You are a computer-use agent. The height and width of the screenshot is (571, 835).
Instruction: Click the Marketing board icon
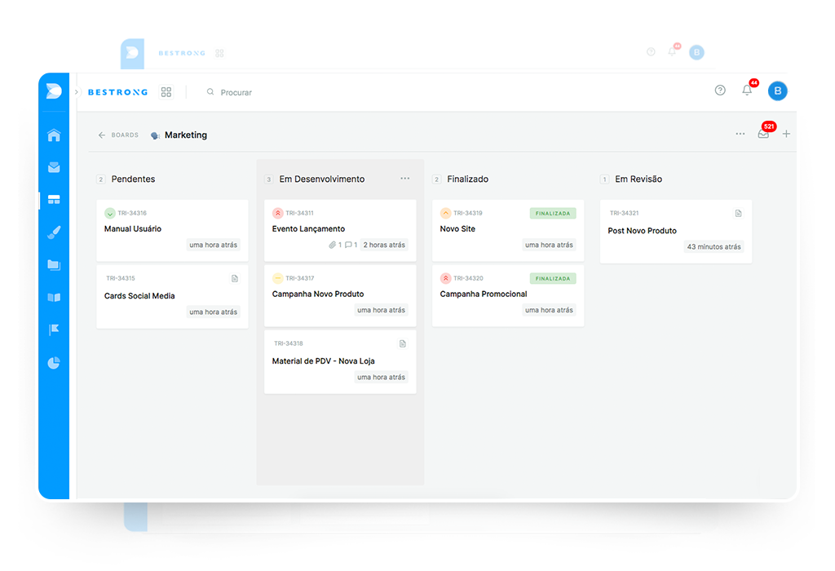tap(155, 136)
